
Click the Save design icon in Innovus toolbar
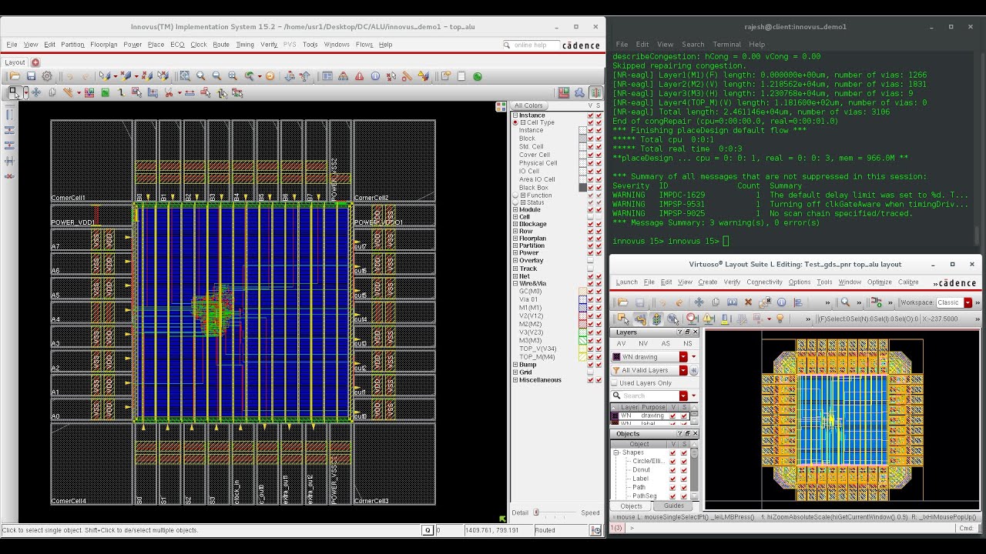click(x=31, y=76)
